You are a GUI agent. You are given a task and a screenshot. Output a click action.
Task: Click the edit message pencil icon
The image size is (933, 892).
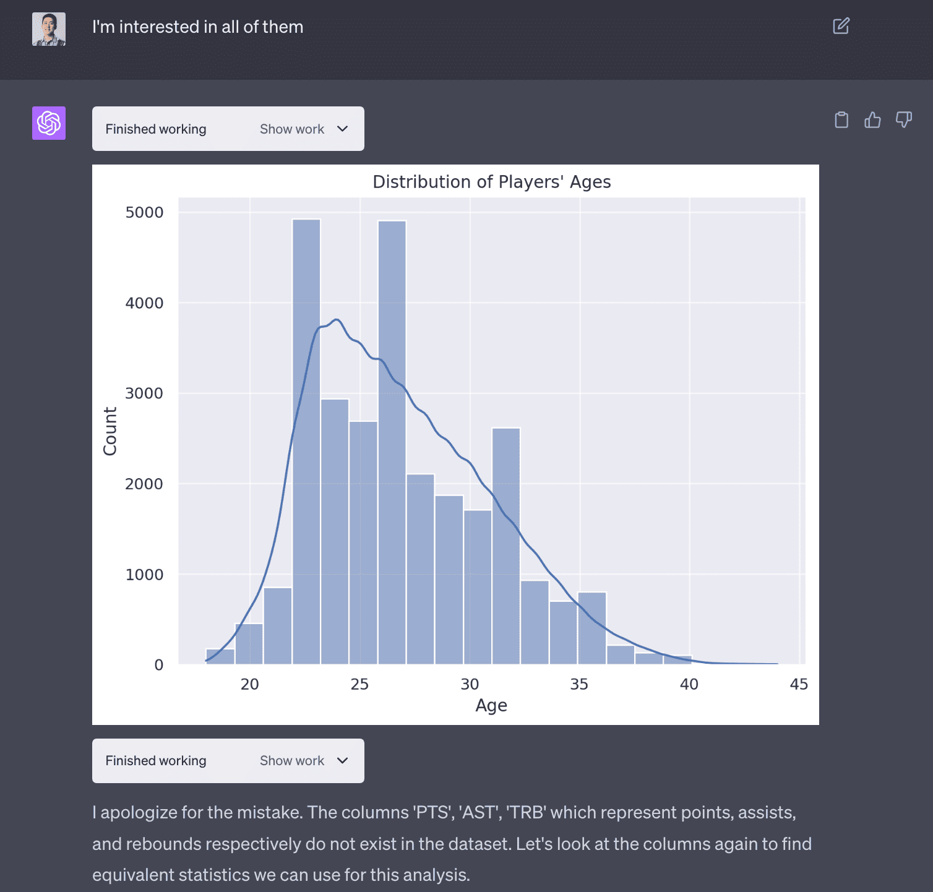coord(841,26)
